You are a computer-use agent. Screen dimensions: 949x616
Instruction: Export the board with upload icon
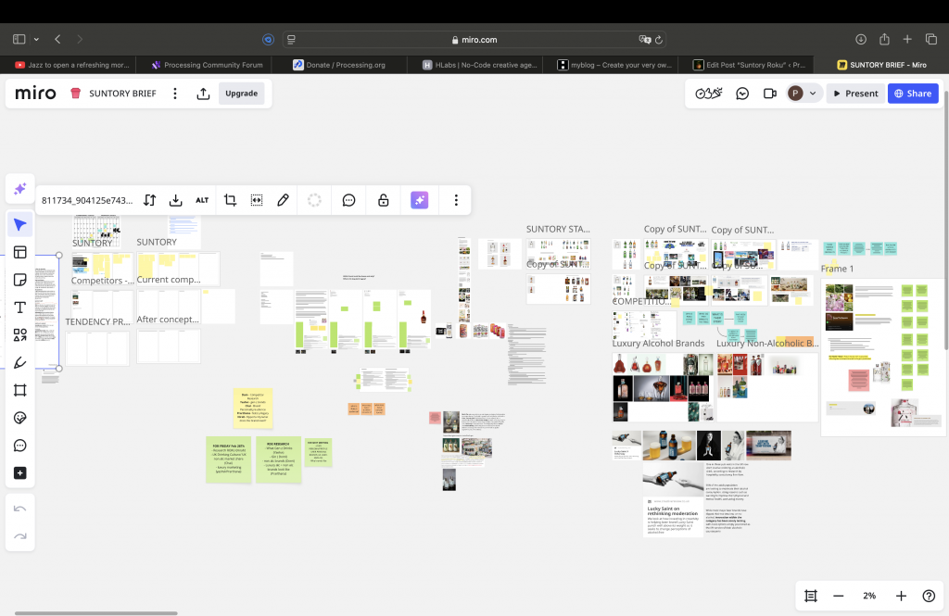[x=203, y=94]
